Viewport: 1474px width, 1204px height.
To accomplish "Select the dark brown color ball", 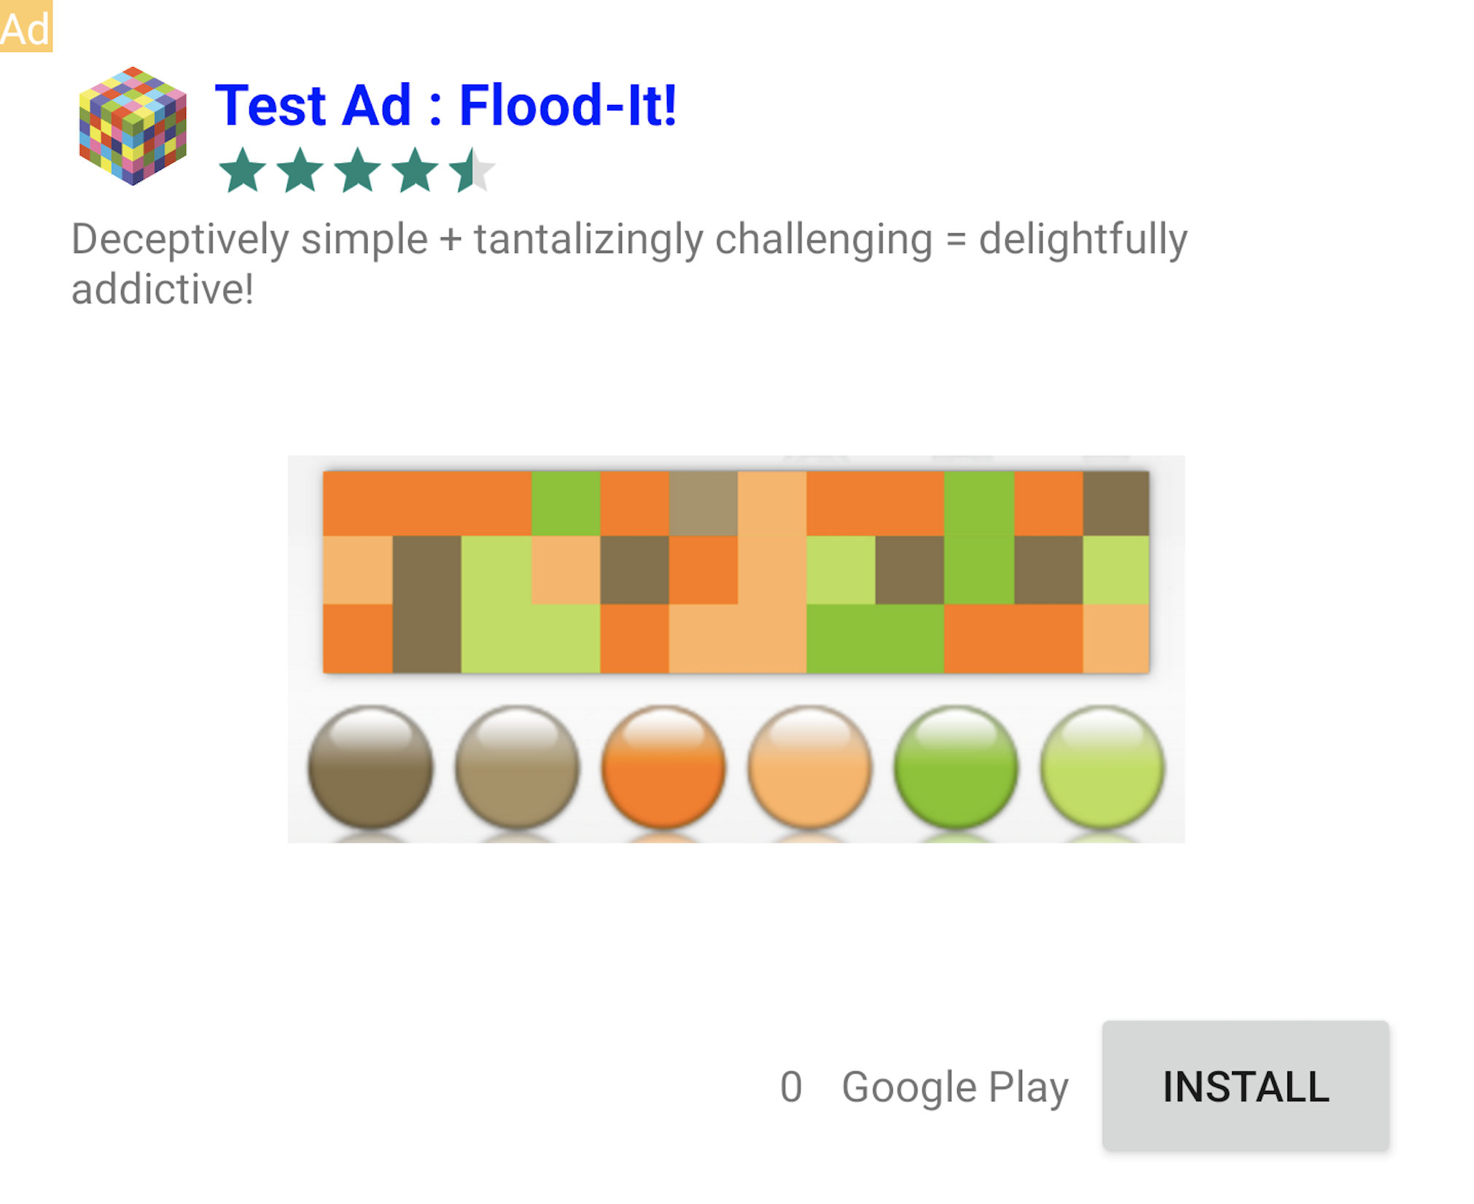I will (370, 767).
